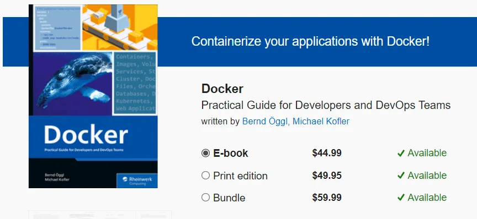Click the "Containerize your applications with Docker!" banner
This screenshot has height=219, width=477.
pos(310,42)
